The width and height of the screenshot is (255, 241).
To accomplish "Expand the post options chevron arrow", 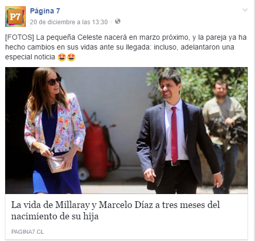I will [x=245, y=10].
